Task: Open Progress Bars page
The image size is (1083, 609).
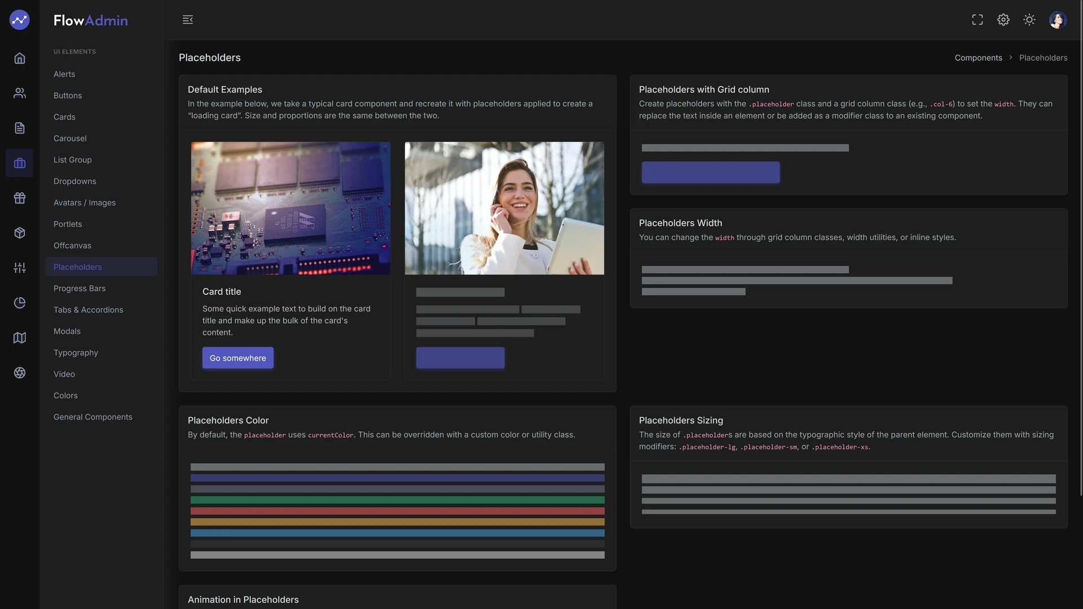Action: click(80, 288)
